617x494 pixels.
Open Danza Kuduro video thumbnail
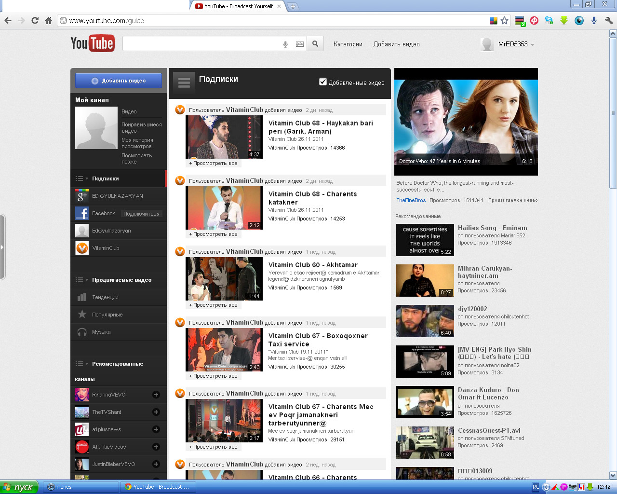pos(425,402)
